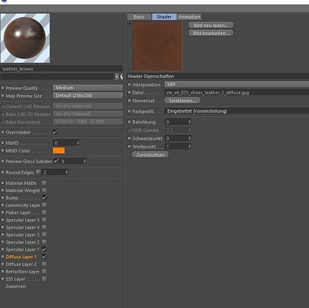The height and width of the screenshot is (308, 309).
Task: Open the Shader tab
Action: 164,17
